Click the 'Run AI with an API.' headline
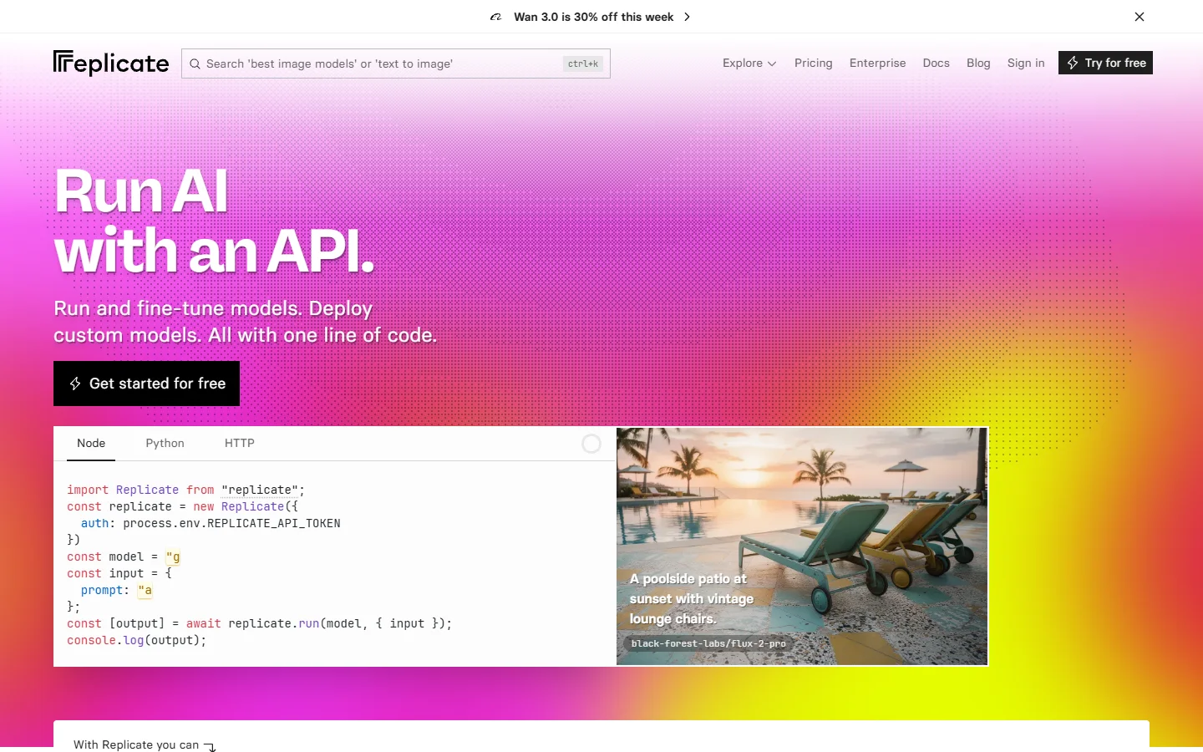1203x752 pixels. (x=214, y=221)
